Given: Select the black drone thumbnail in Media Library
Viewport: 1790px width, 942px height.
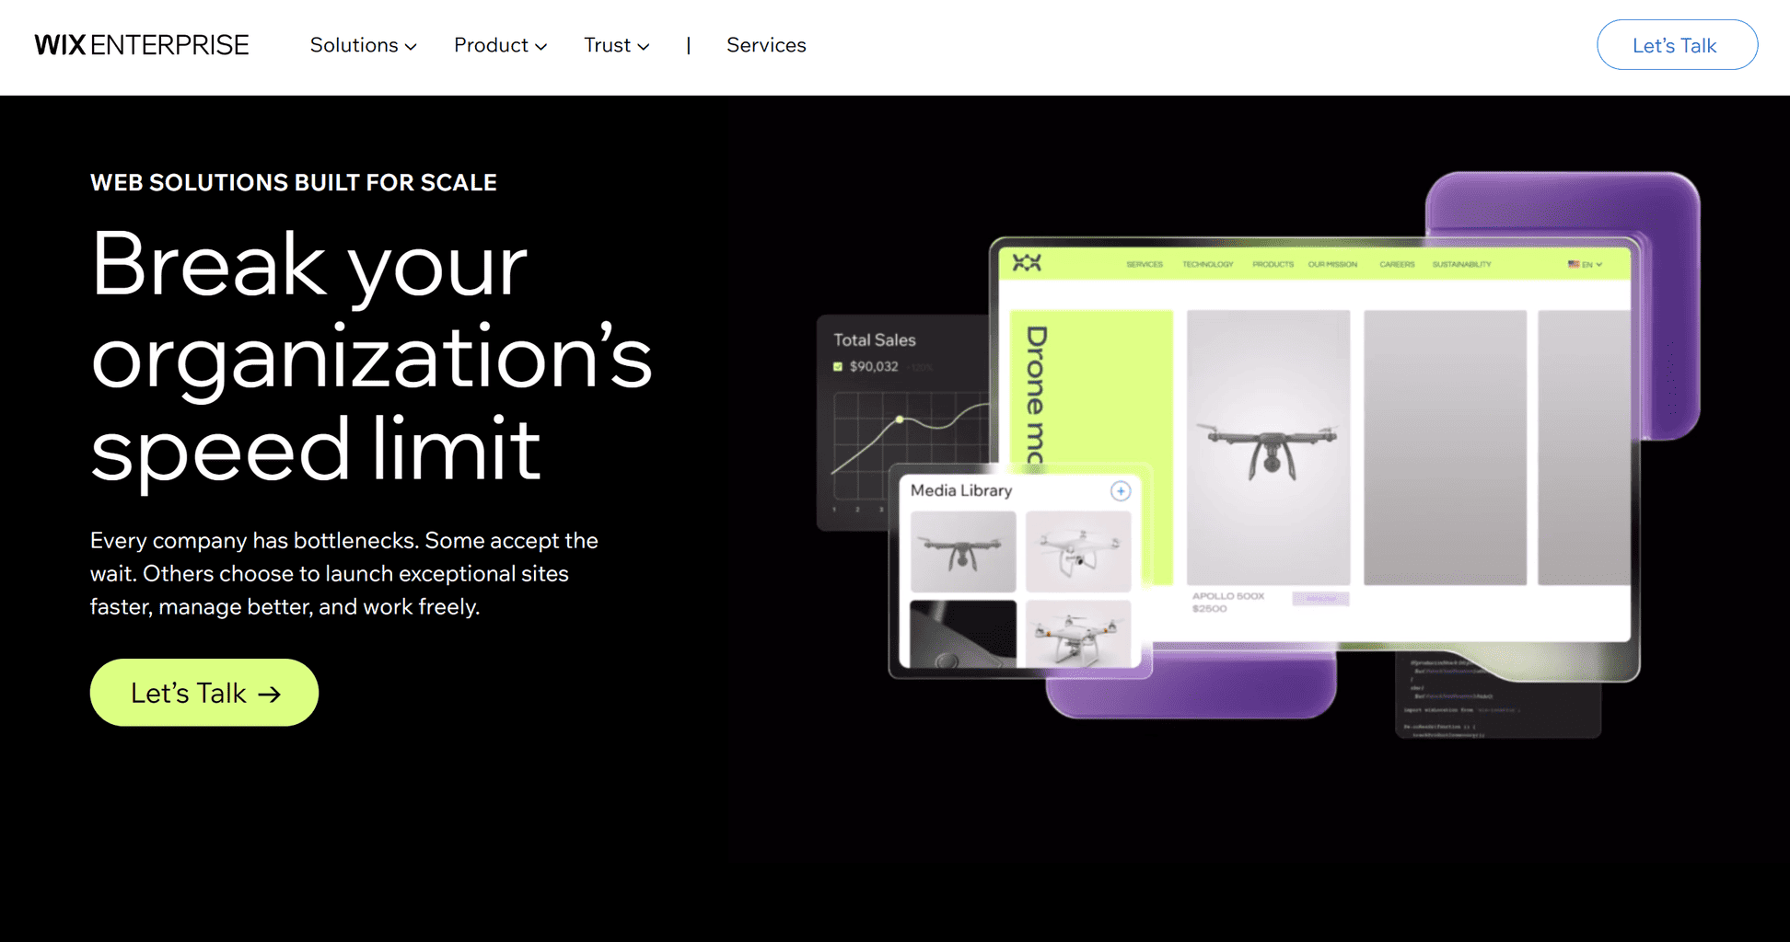Looking at the screenshot, I should (x=963, y=552).
